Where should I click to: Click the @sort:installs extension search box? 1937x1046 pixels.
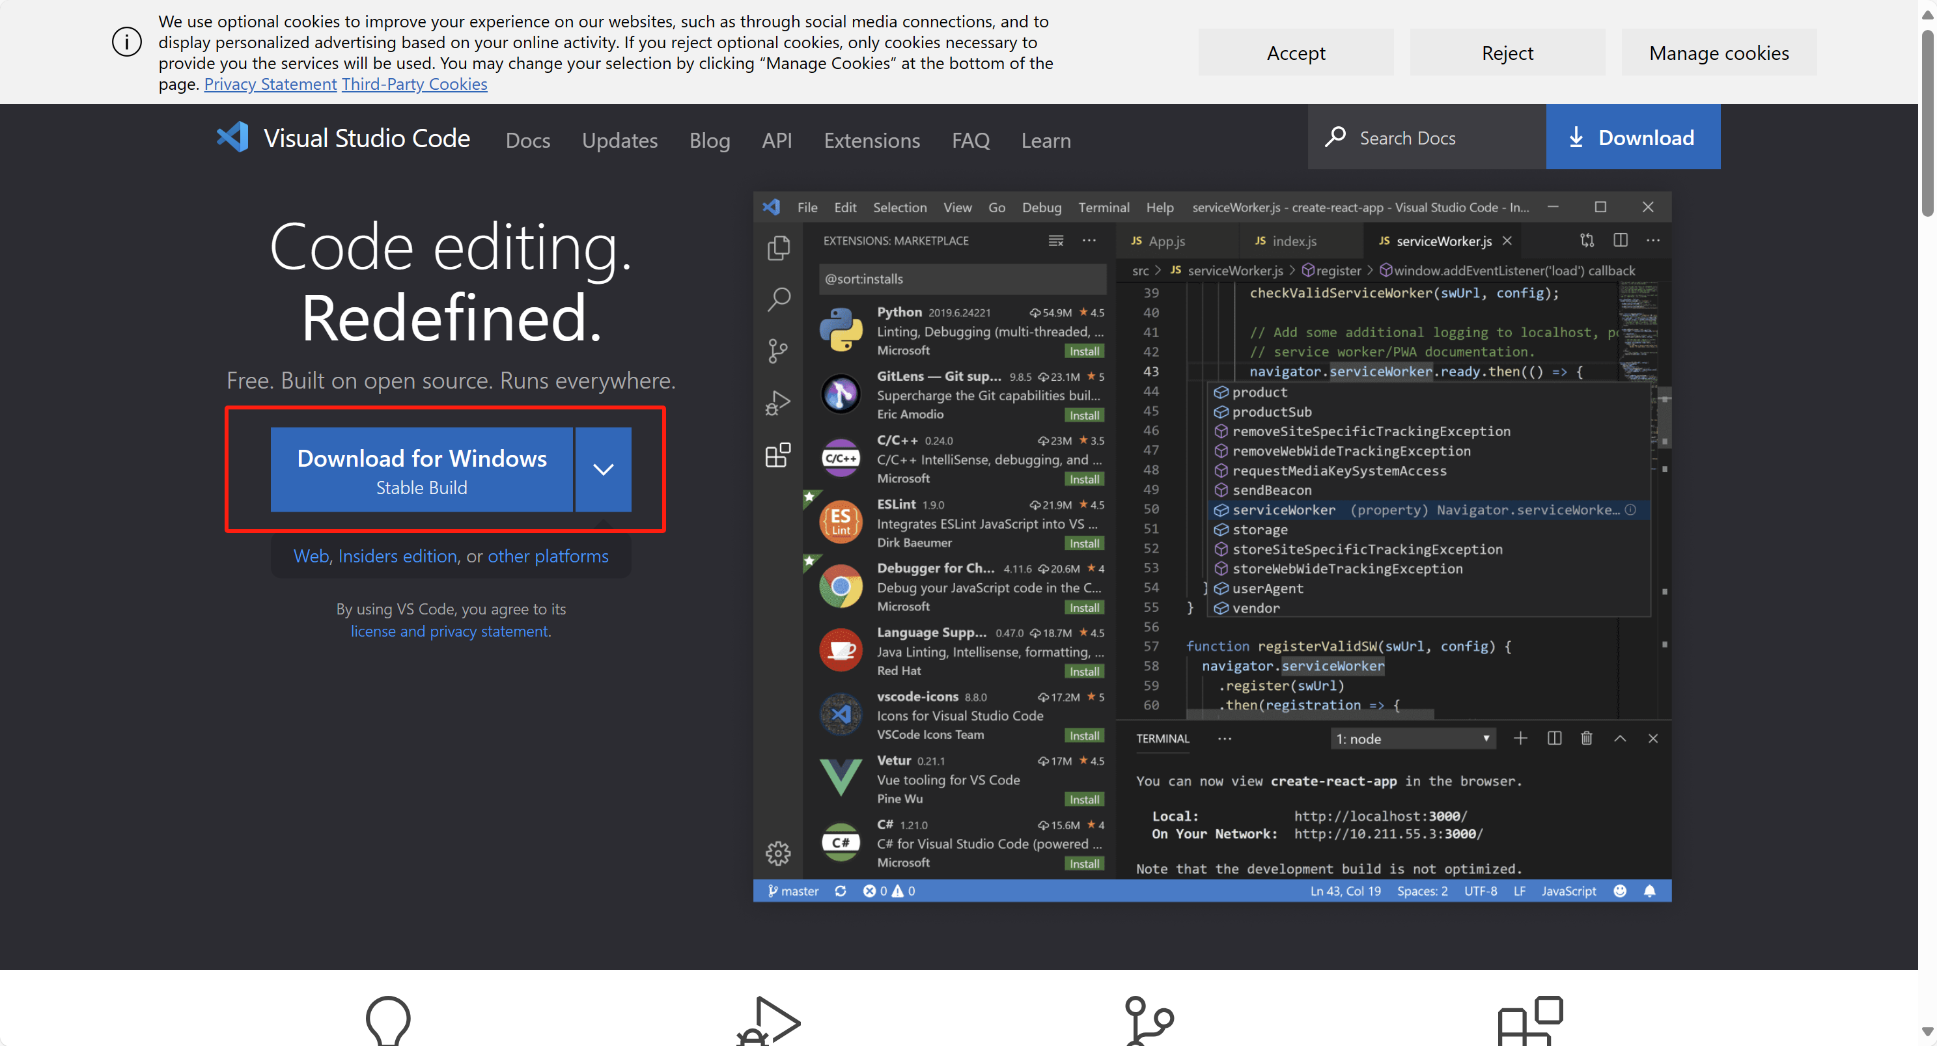[x=962, y=278]
